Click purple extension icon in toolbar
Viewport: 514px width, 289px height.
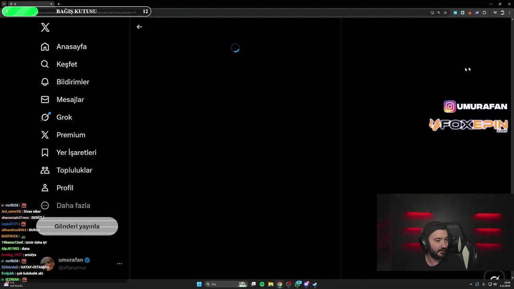477,13
